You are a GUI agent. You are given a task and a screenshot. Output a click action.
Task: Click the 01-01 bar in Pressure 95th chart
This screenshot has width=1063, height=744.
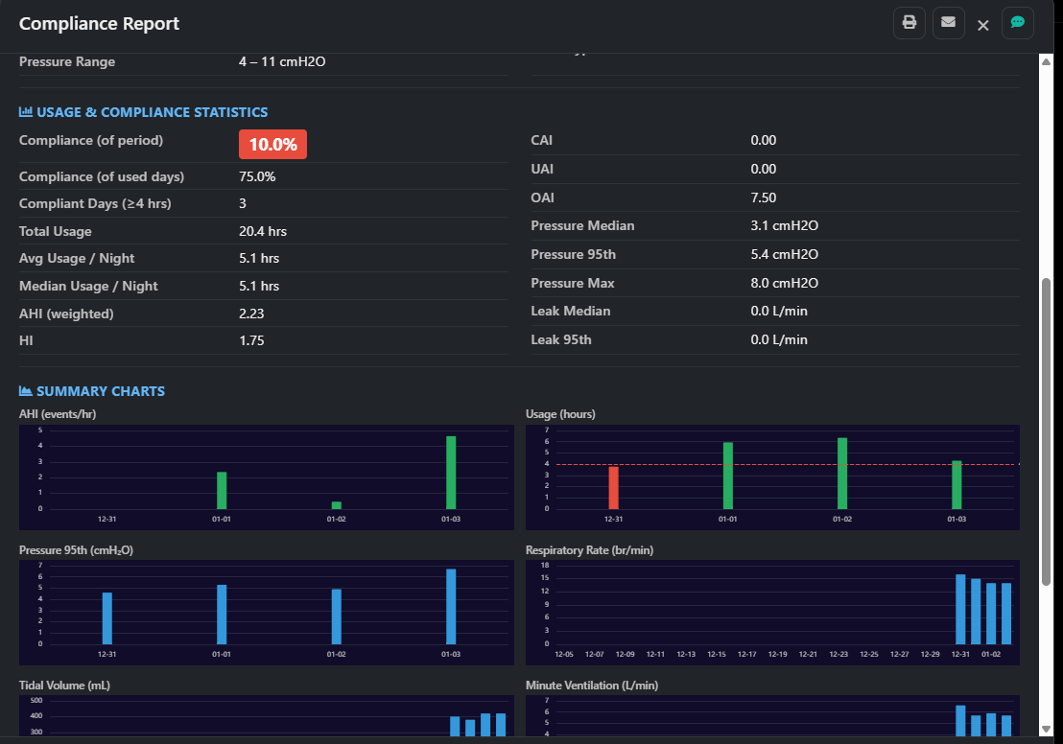tap(222, 615)
